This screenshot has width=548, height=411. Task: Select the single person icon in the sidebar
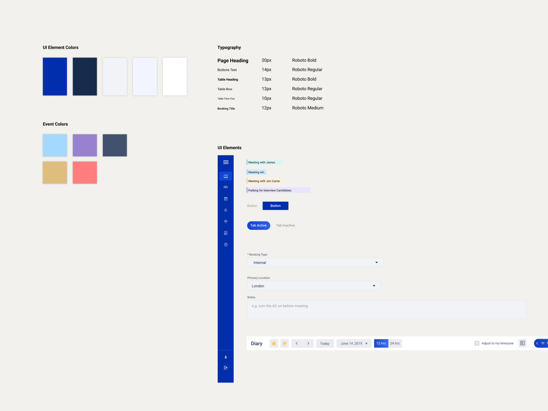click(x=226, y=210)
